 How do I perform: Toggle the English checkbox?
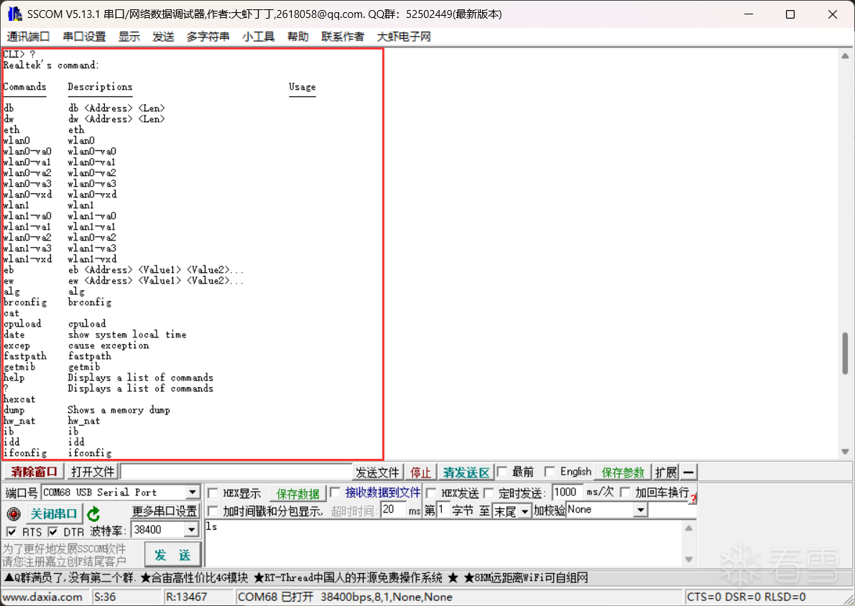550,472
